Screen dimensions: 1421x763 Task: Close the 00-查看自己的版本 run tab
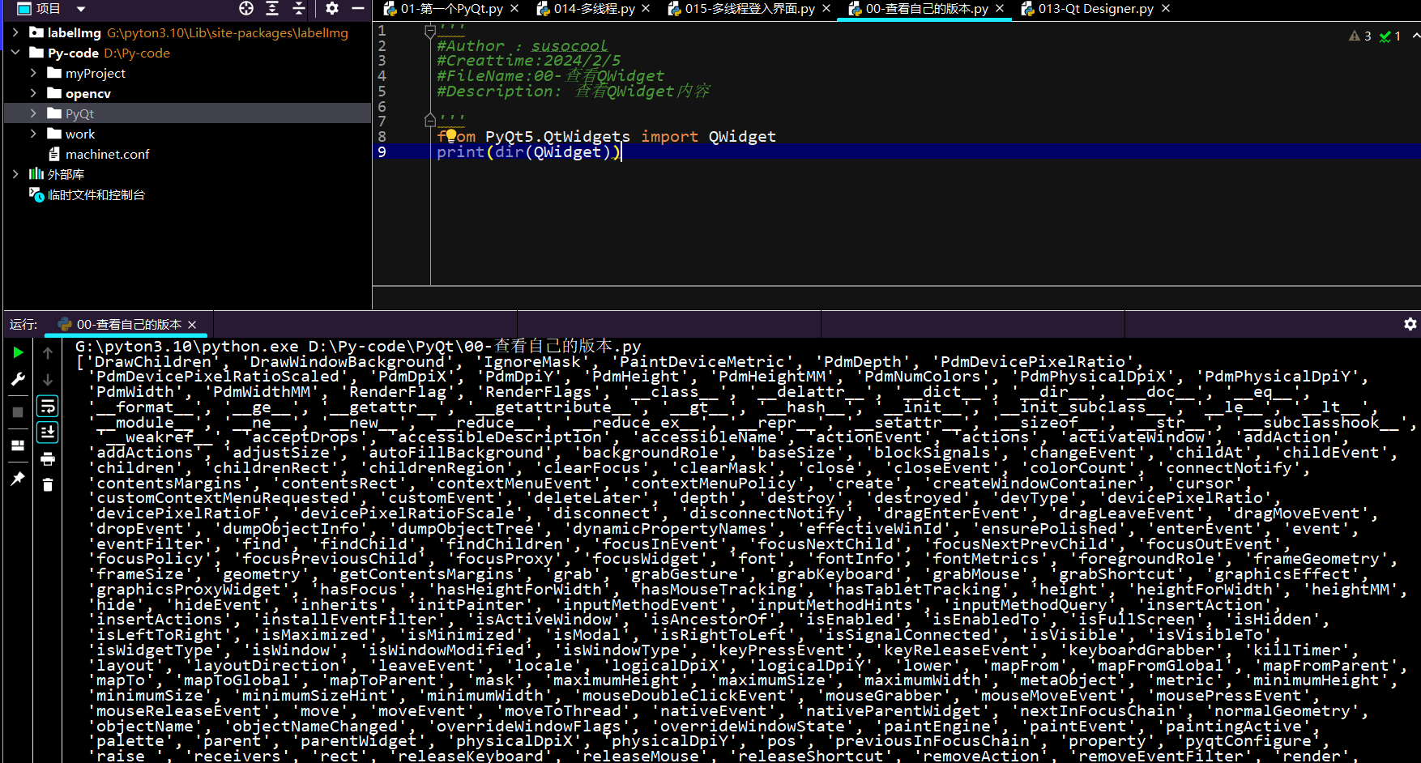192,325
